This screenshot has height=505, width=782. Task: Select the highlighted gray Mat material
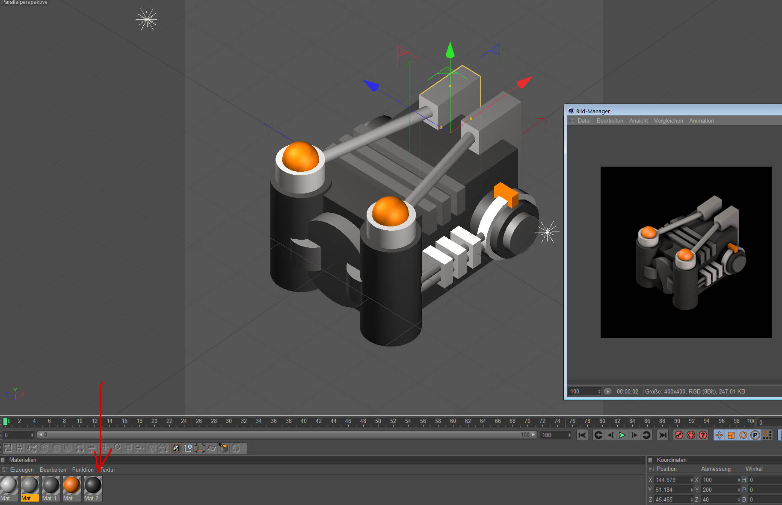pos(30,488)
